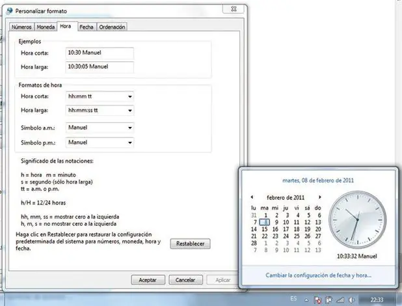The width and height of the screenshot is (402, 306).
Task: Click the Aplicar button
Action: (x=222, y=280)
